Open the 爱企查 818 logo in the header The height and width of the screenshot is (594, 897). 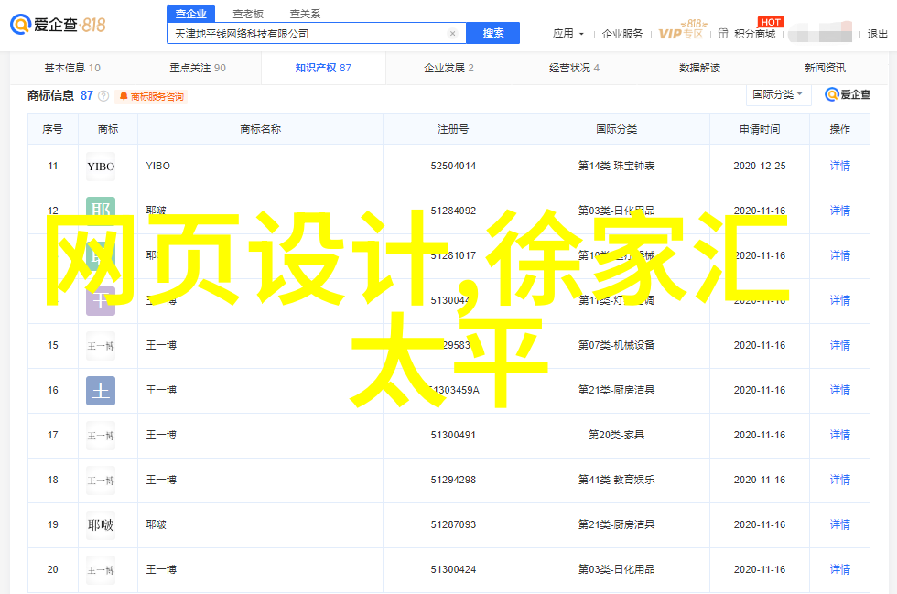(58, 25)
